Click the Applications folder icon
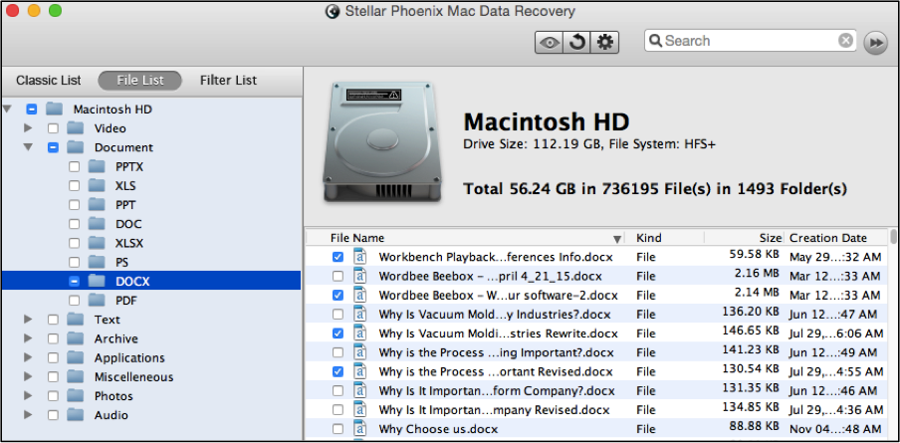 pos(76,357)
